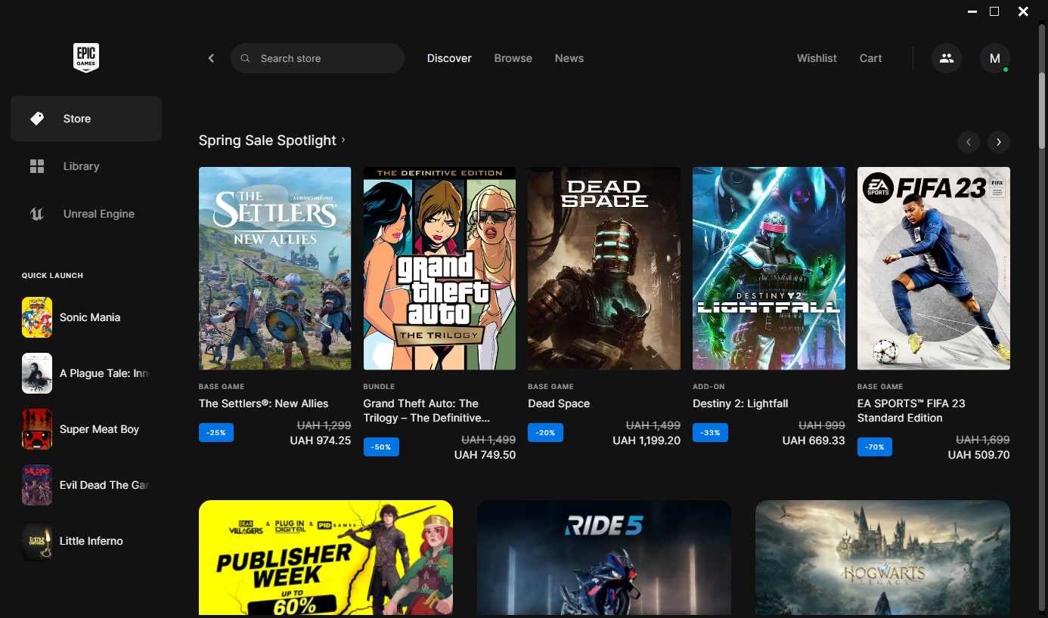The width and height of the screenshot is (1048, 618).
Task: Switch to the Browse tab
Action: pyautogui.click(x=513, y=58)
